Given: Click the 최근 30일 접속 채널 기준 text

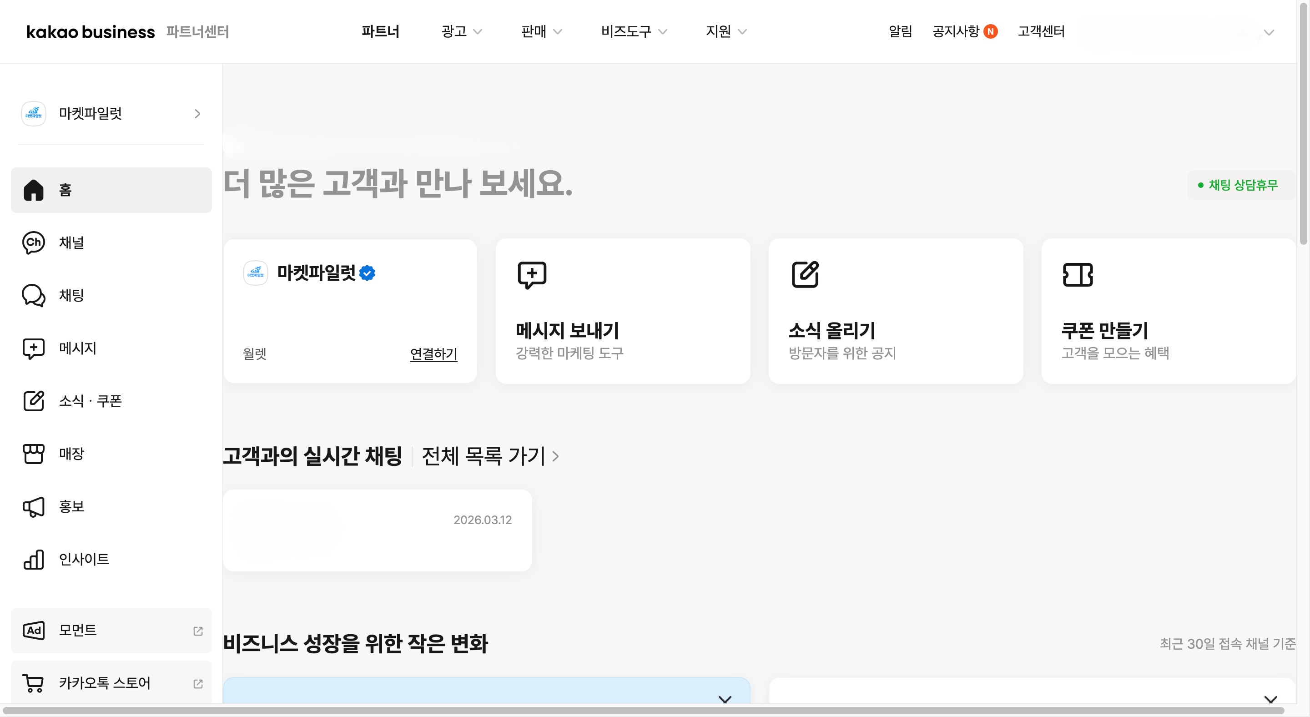Looking at the screenshot, I should (1227, 644).
